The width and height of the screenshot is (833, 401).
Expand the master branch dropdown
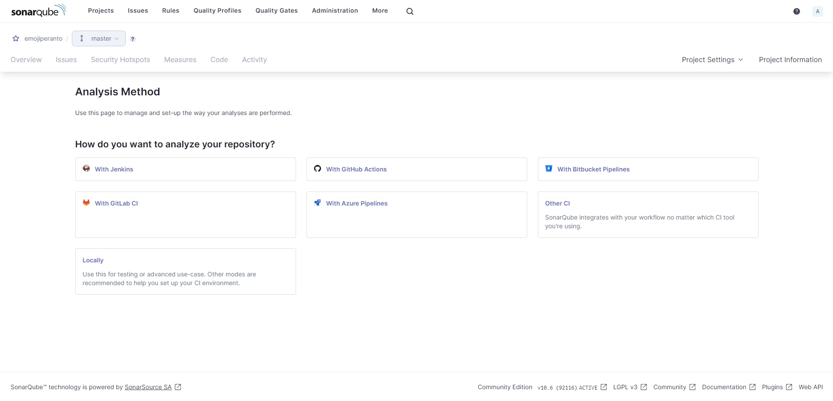coord(99,38)
